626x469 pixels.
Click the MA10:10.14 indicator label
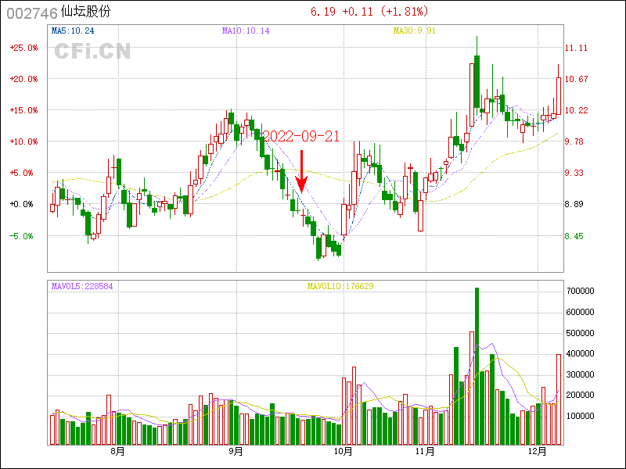246,31
